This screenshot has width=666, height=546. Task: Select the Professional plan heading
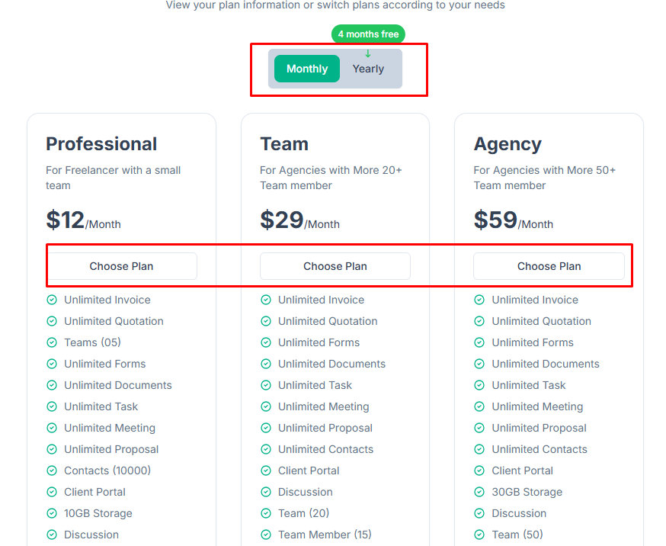[101, 144]
